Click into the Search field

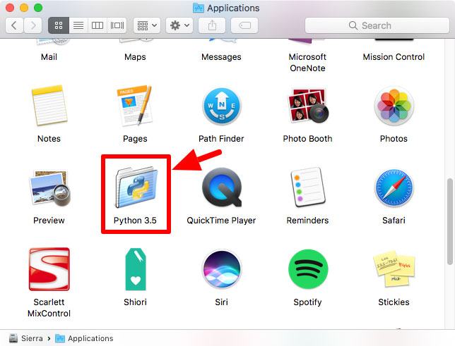point(377,25)
